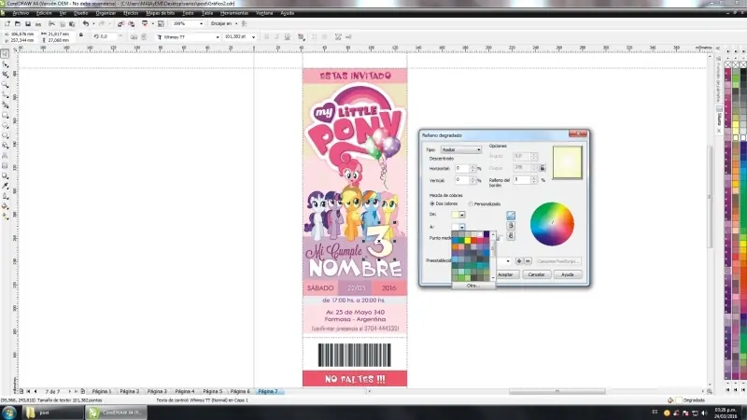
Task: Select the Pick tool in the toolbox
Action: tap(6, 54)
